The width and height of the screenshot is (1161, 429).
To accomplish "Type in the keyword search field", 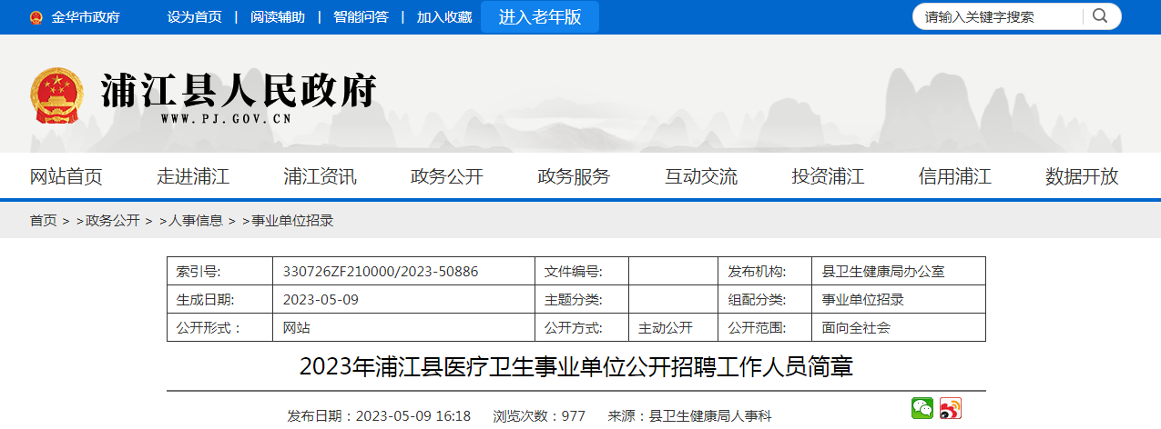I will coord(997,17).
